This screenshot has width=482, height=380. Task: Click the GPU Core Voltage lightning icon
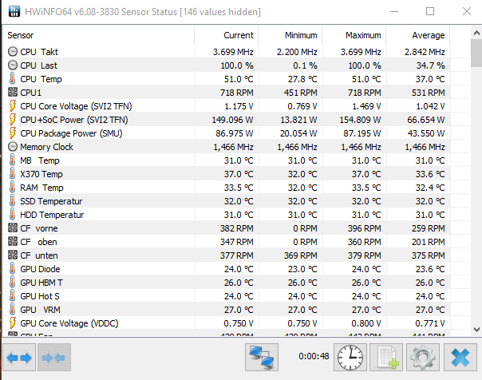(12, 323)
